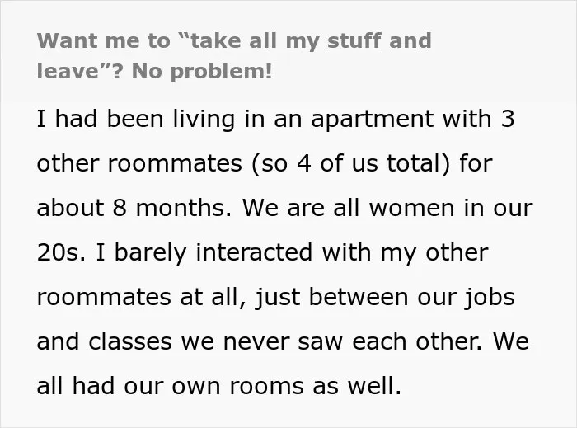The width and height of the screenshot is (577, 428).
Task: Select the word "jobs" at line end
Action: point(490,298)
